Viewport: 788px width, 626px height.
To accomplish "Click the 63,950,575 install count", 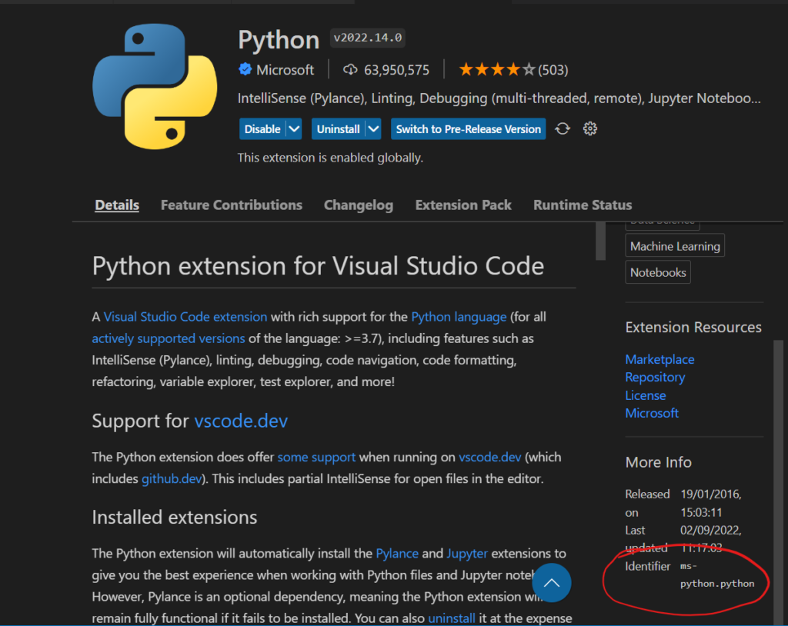I will (396, 70).
